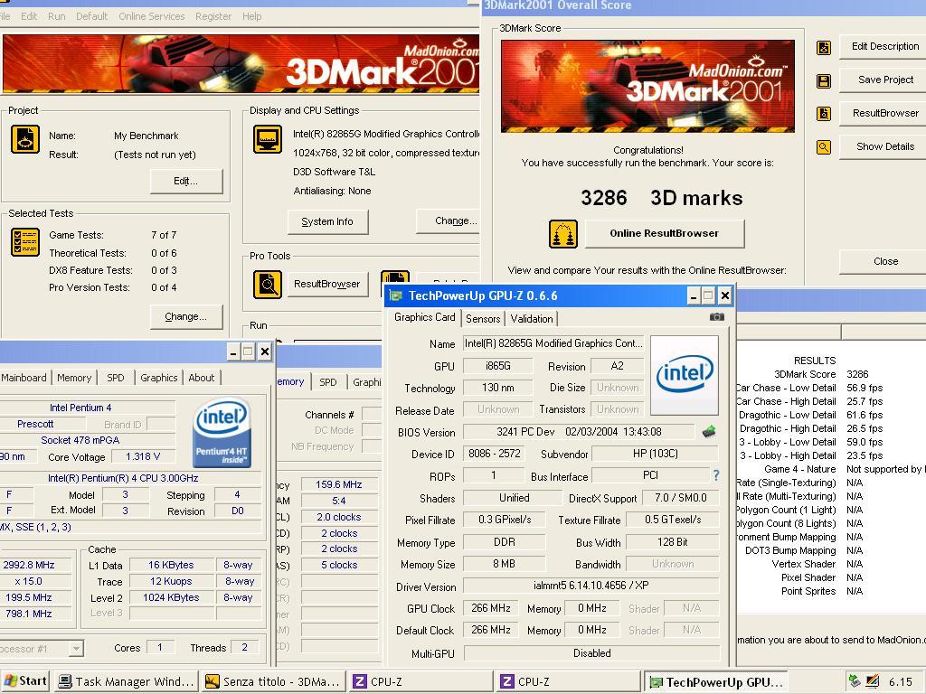The height and width of the screenshot is (694, 926).
Task: Click the Device ID 8086 - 2572 field
Action: coord(494,454)
